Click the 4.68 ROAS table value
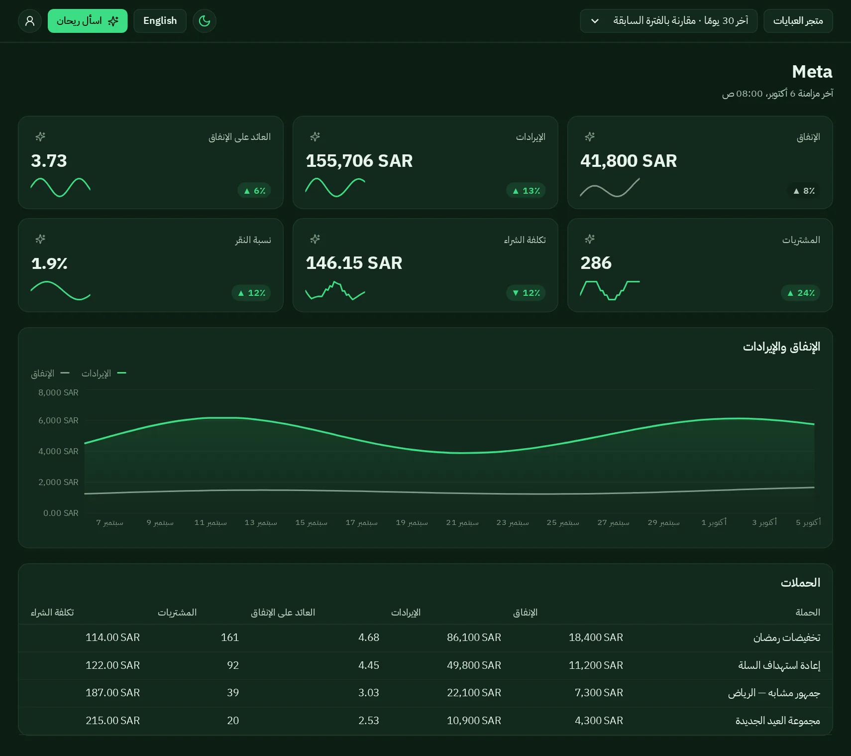 coord(369,637)
